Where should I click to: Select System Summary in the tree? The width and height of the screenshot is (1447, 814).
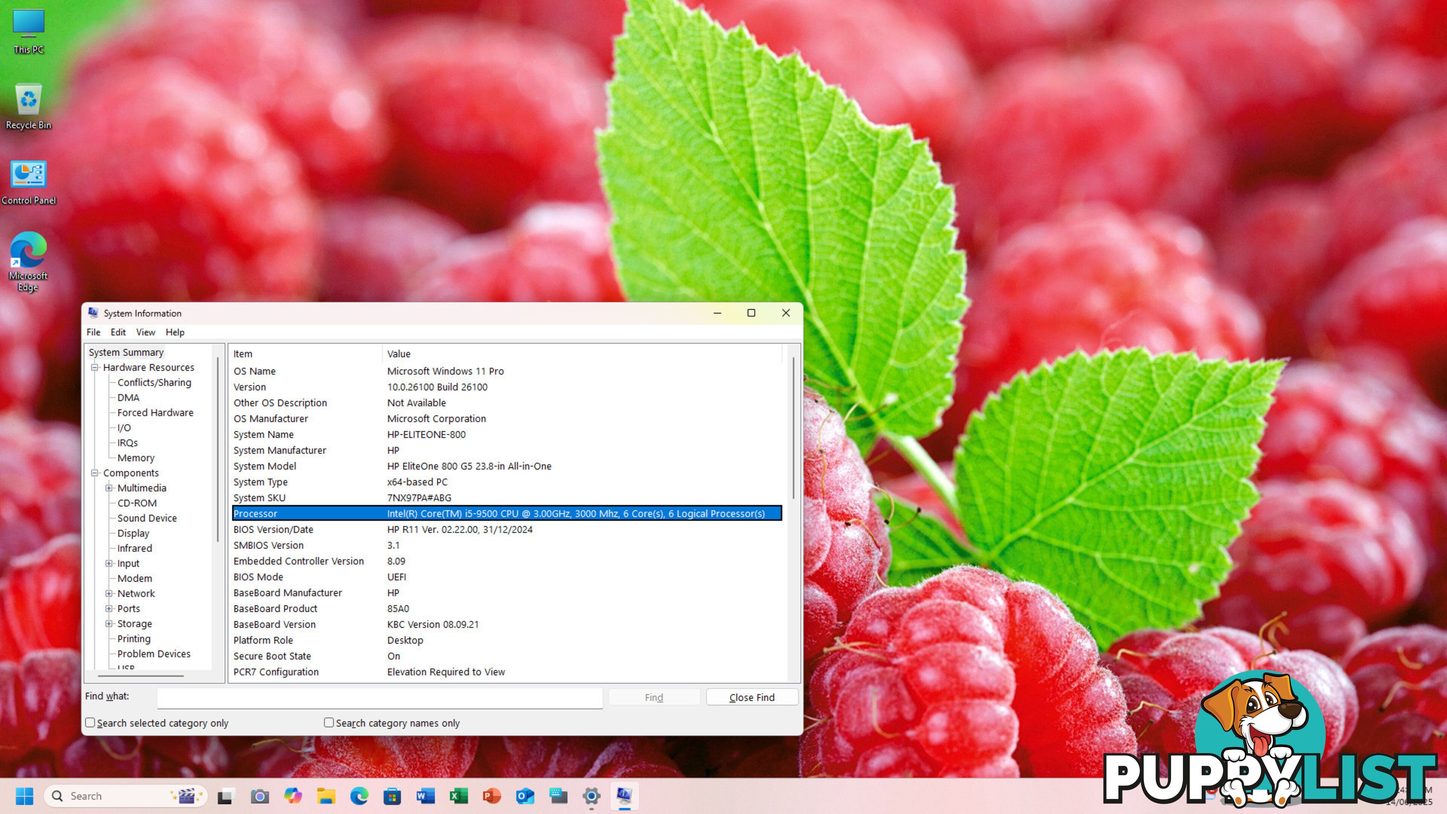[x=126, y=352]
